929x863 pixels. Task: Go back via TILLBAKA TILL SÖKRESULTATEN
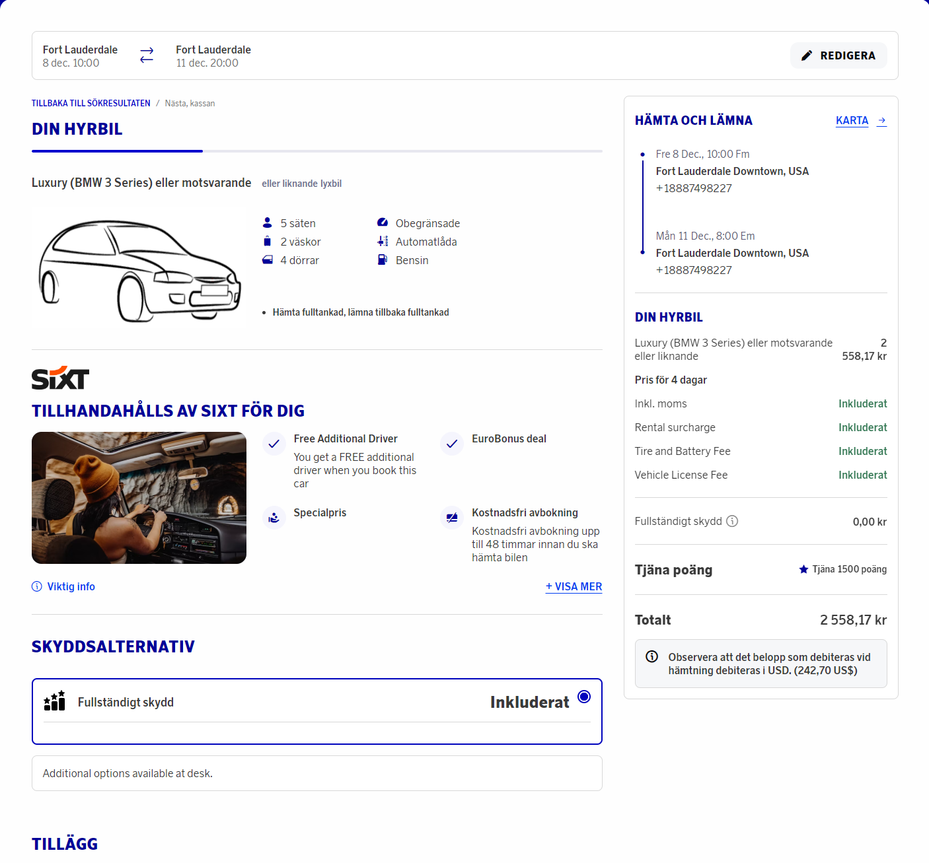[91, 103]
